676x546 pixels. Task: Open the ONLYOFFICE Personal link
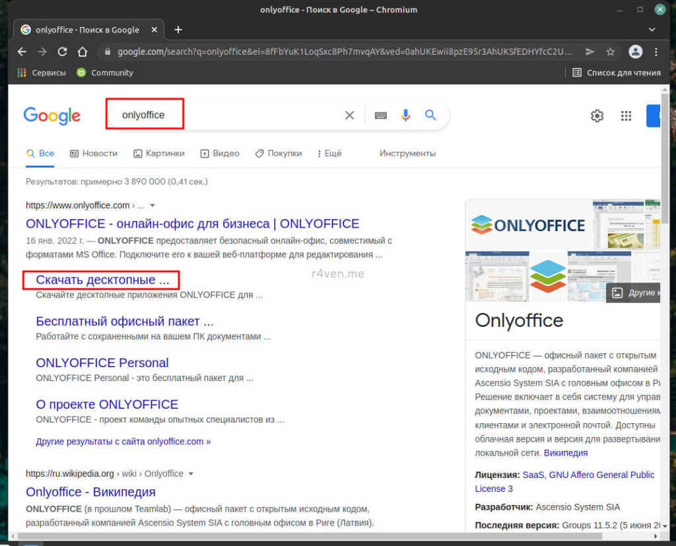(102, 362)
